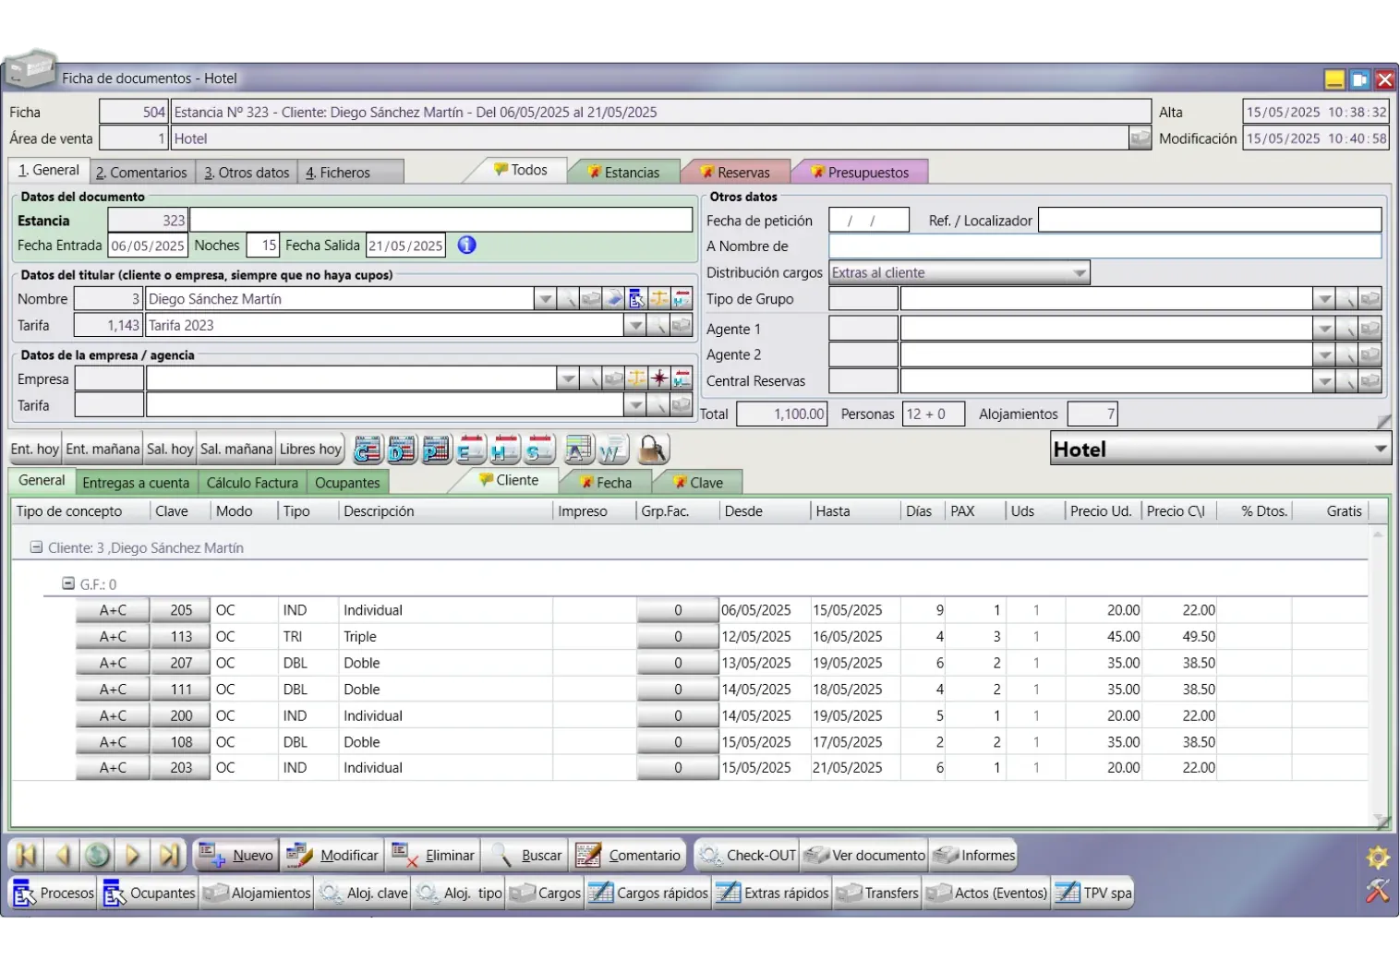Viewport: 1400px width, 960px height.
Task: Click the blue info icon beside Fecha Salida
Action: coord(467,246)
